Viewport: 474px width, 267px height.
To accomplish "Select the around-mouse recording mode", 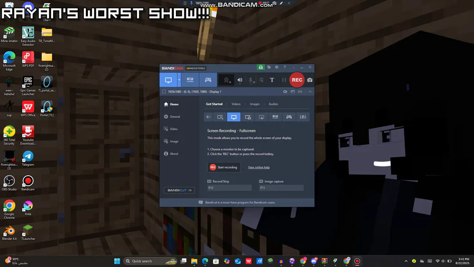I will [261, 117].
